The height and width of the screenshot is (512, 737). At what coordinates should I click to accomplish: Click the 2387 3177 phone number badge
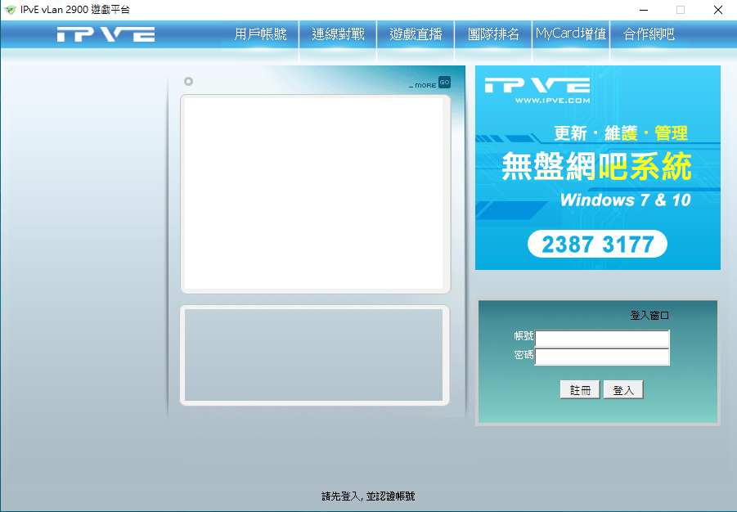pos(597,244)
